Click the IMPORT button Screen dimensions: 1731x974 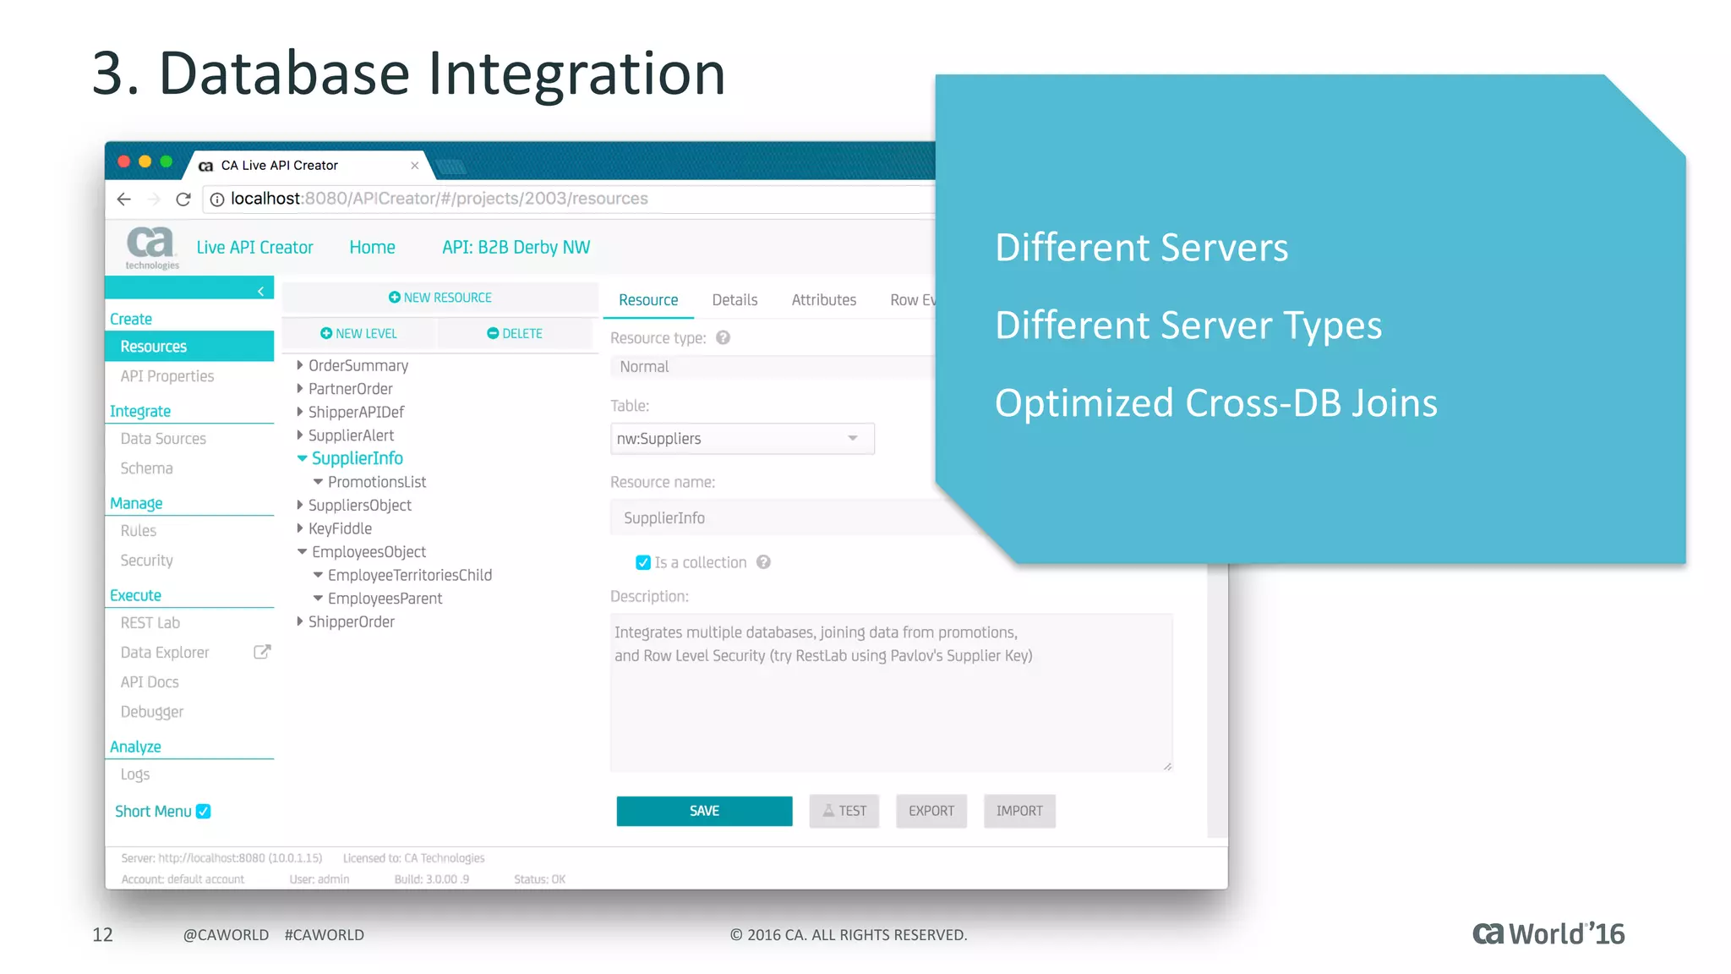(1019, 811)
